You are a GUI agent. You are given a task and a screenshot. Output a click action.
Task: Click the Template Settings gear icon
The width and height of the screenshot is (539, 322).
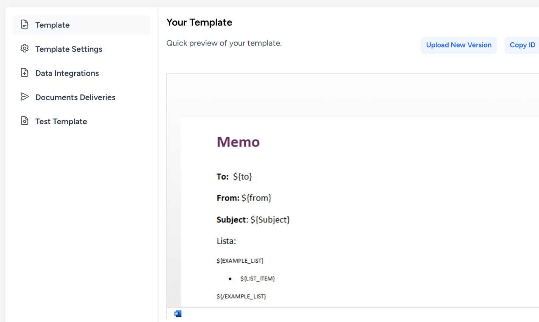pyautogui.click(x=25, y=49)
